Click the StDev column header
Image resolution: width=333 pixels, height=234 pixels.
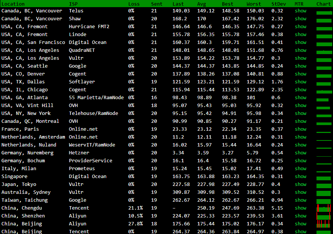coord(279,4)
